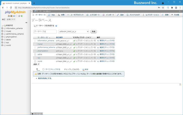Expand performance_schema node in the tree
183x115 pixels.
coord(2,34)
